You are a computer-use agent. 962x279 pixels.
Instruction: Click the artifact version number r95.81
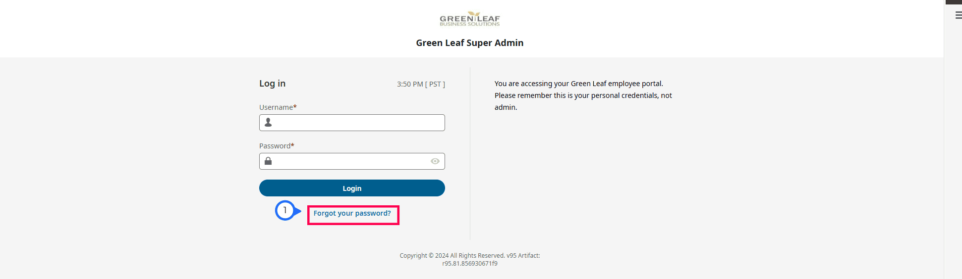[470, 264]
